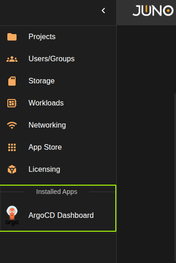
Task: Click the Projects folder icon
Action: pos(12,37)
